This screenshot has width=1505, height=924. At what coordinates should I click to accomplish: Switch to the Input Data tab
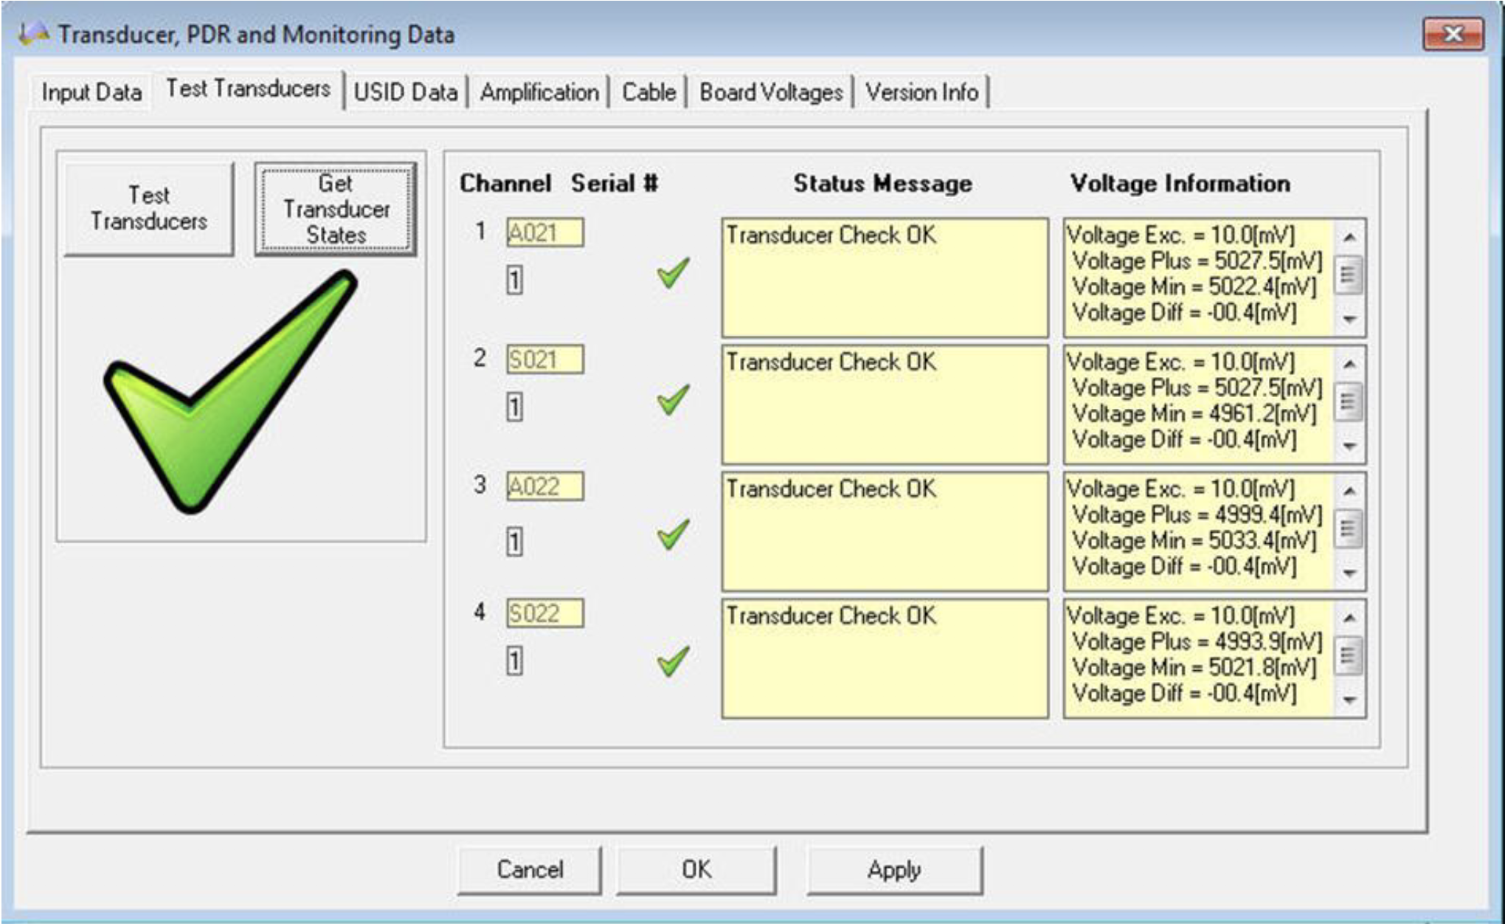[x=91, y=92]
